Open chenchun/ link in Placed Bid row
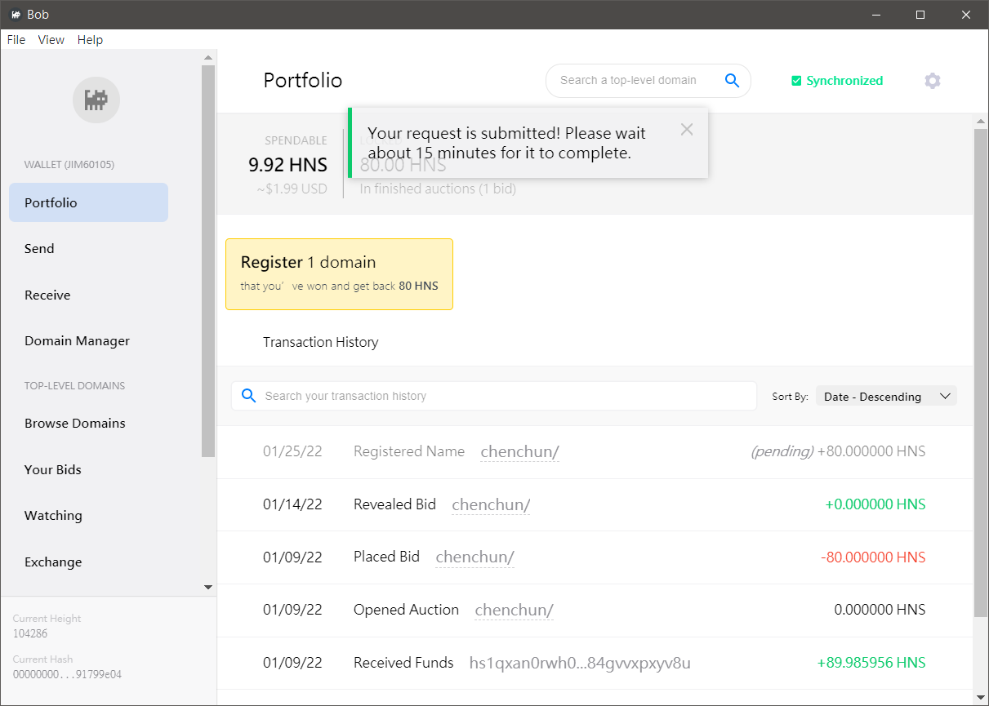 (x=474, y=557)
